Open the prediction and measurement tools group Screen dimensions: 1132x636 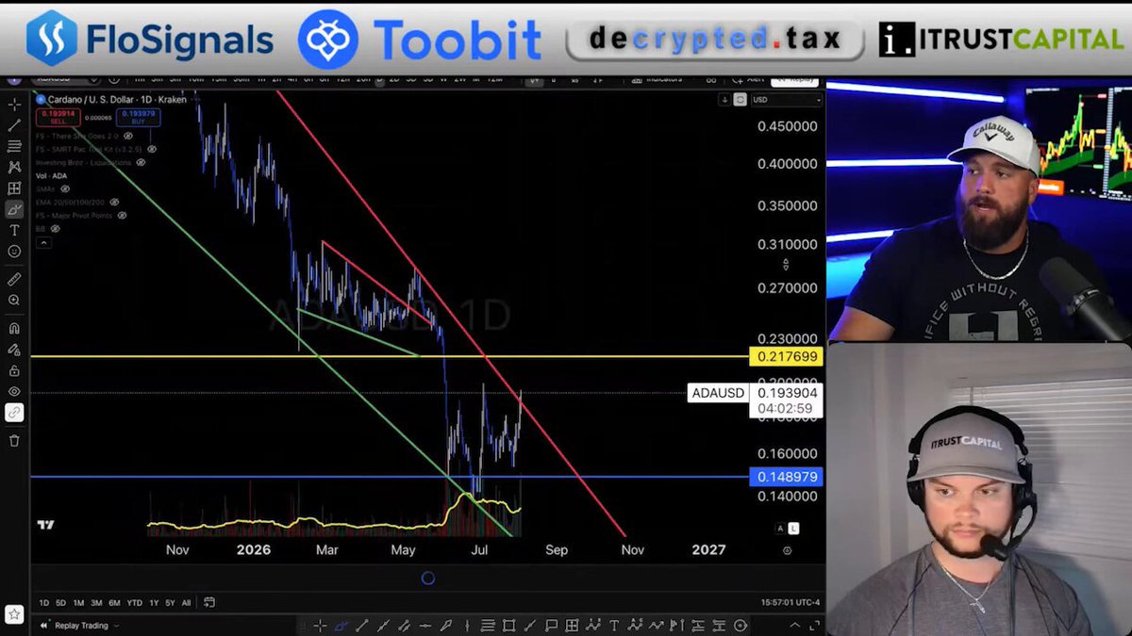(14, 188)
